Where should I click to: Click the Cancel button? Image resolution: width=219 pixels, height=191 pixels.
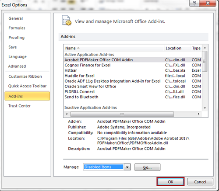(200, 182)
